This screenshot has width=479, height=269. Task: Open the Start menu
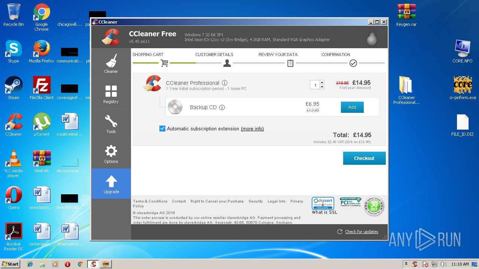click(x=10, y=264)
